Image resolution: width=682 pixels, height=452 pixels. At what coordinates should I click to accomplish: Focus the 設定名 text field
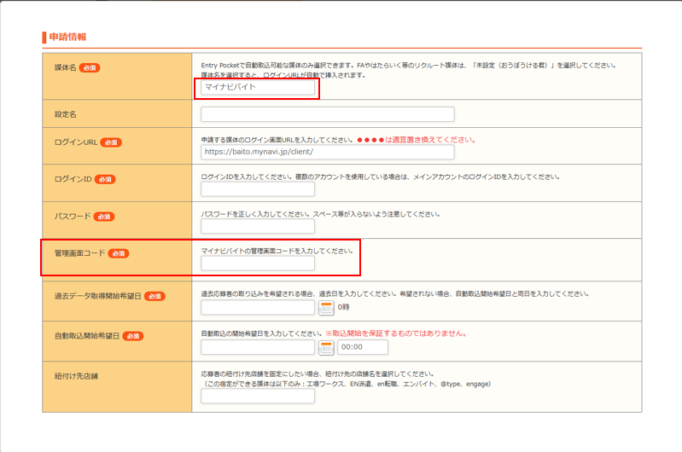pos(328,114)
